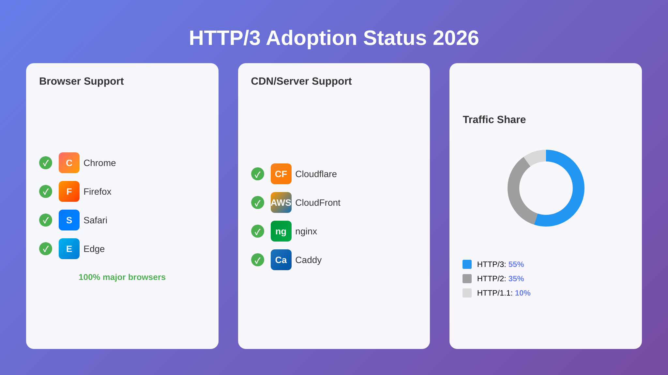Click the 'Caddy' label

[308, 260]
